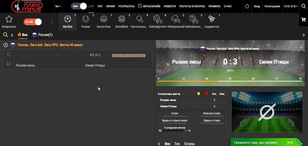Image resolution: width=308 pixels, height=146 pixels.
Task: Click left arrow in country filter bar
Action: click(12, 35)
